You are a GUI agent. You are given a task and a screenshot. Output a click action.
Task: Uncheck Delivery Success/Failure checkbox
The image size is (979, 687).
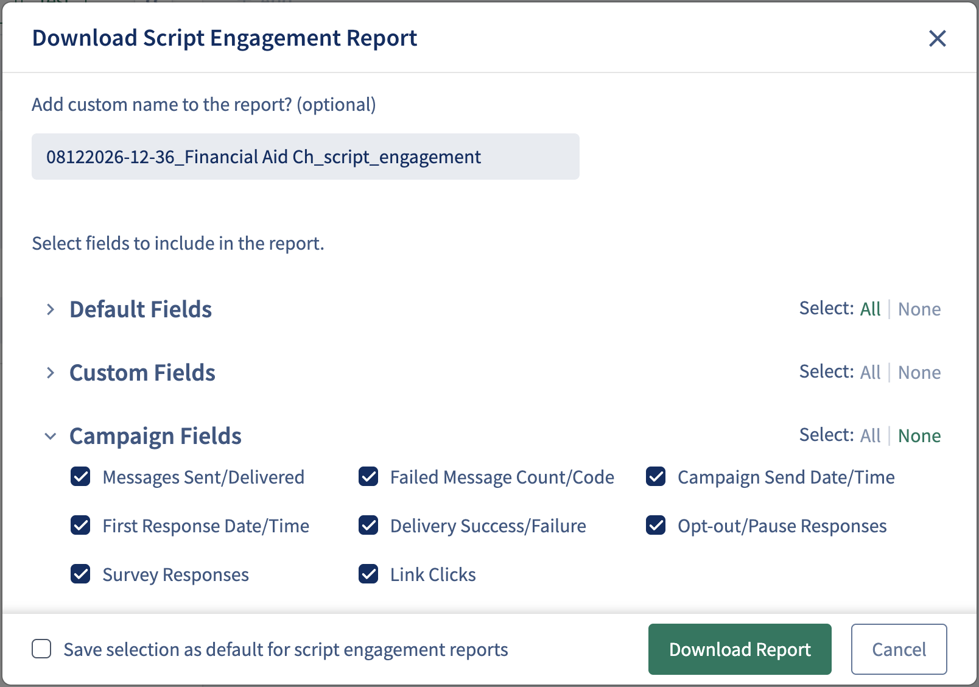point(368,525)
